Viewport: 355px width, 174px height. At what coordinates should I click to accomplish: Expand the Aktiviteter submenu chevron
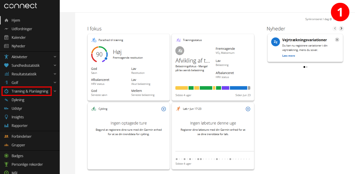[x=55, y=57]
